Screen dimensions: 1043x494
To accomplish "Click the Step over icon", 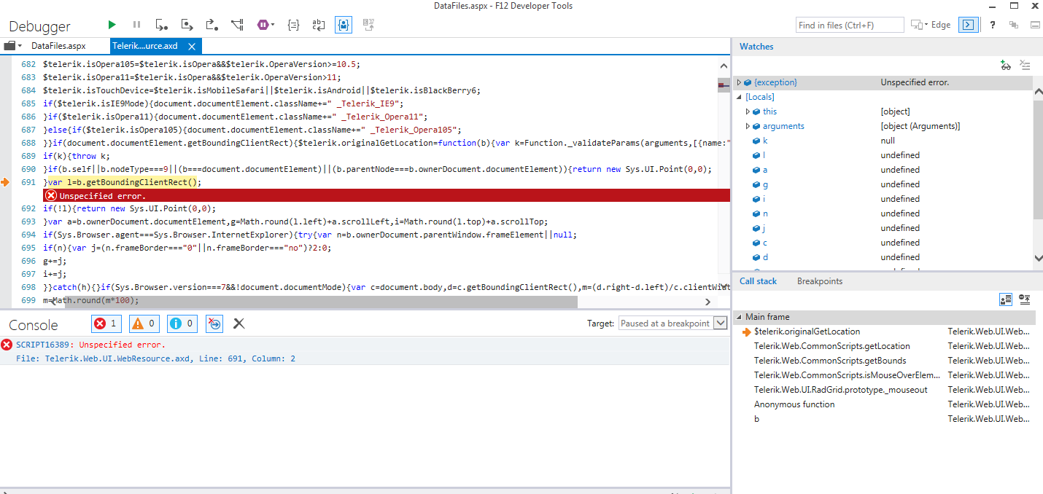I will click(x=187, y=25).
